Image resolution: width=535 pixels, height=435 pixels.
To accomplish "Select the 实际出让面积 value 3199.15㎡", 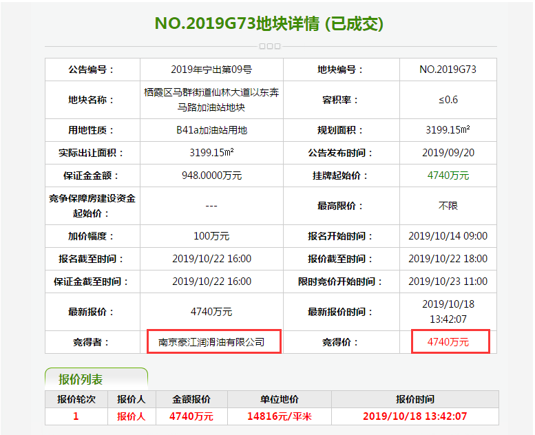I will (x=211, y=153).
